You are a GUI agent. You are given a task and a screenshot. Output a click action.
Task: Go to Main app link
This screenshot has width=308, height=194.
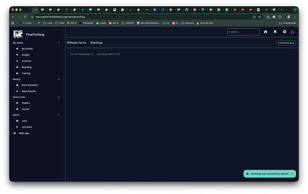pyautogui.click(x=24, y=133)
